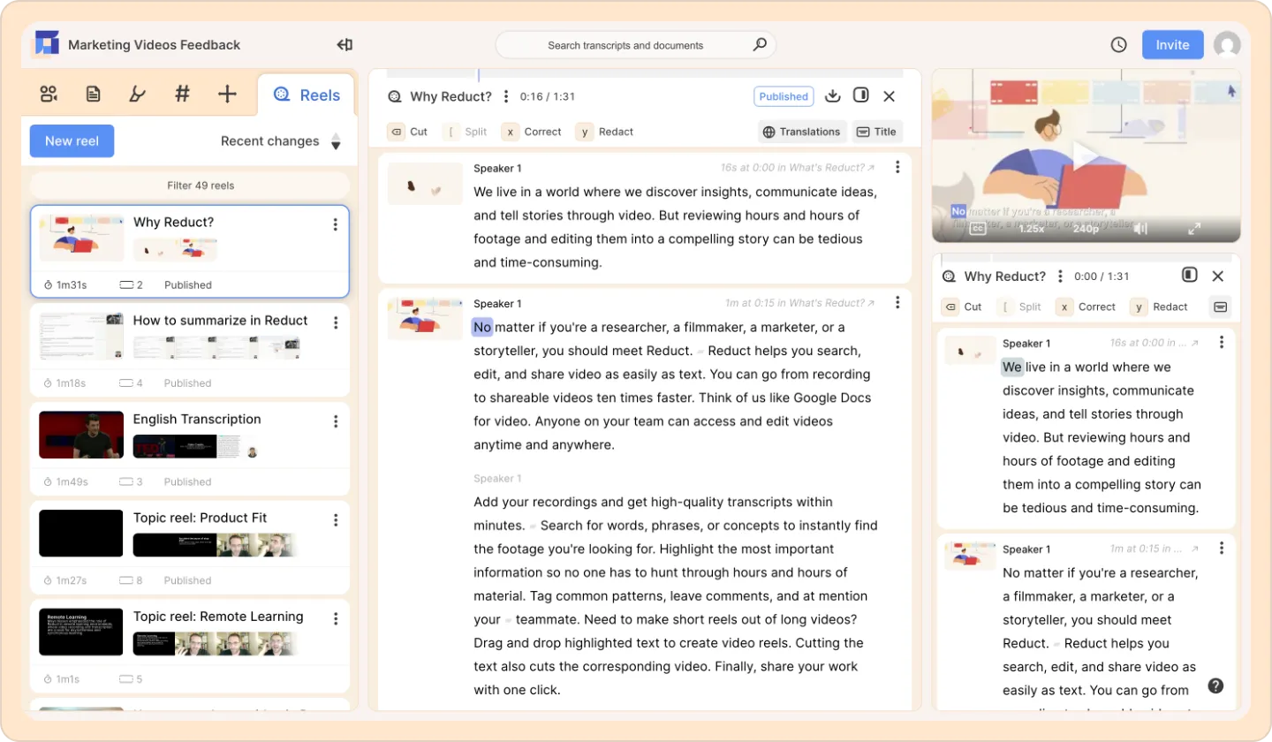
Task: Open the Recent changes sort dropdown
Action: [281, 141]
